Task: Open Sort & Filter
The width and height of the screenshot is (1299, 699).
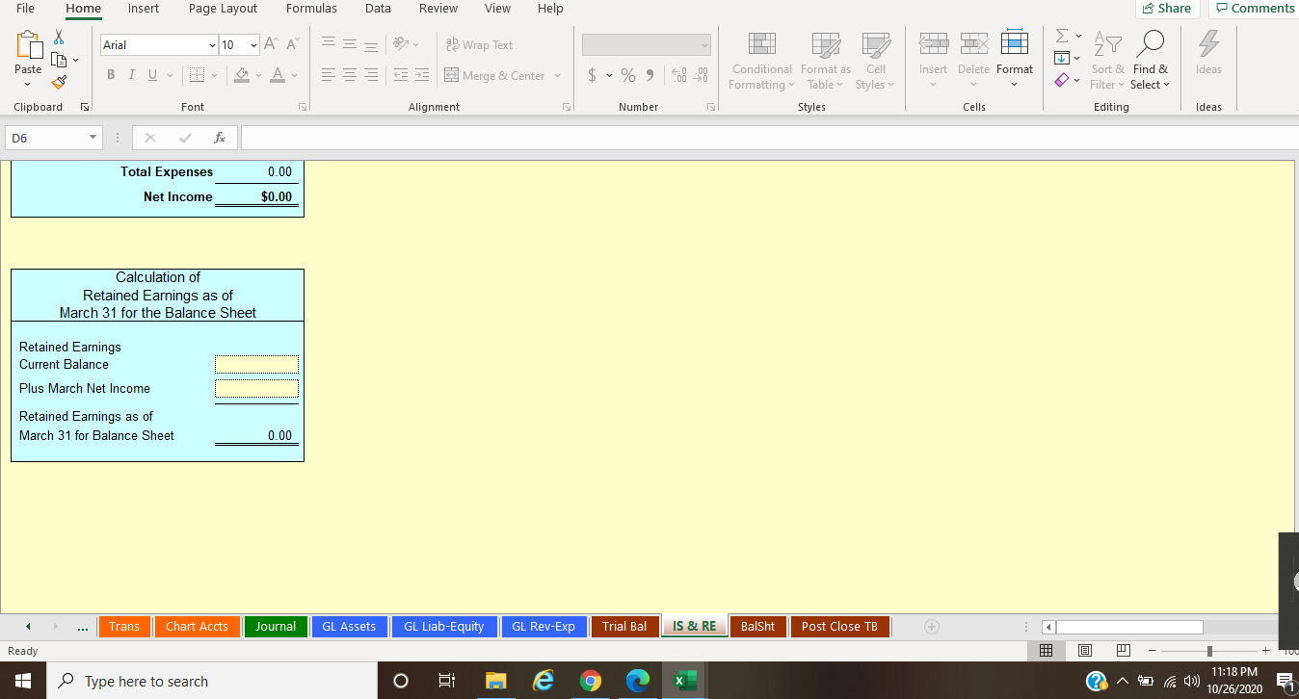Action: [x=1107, y=61]
